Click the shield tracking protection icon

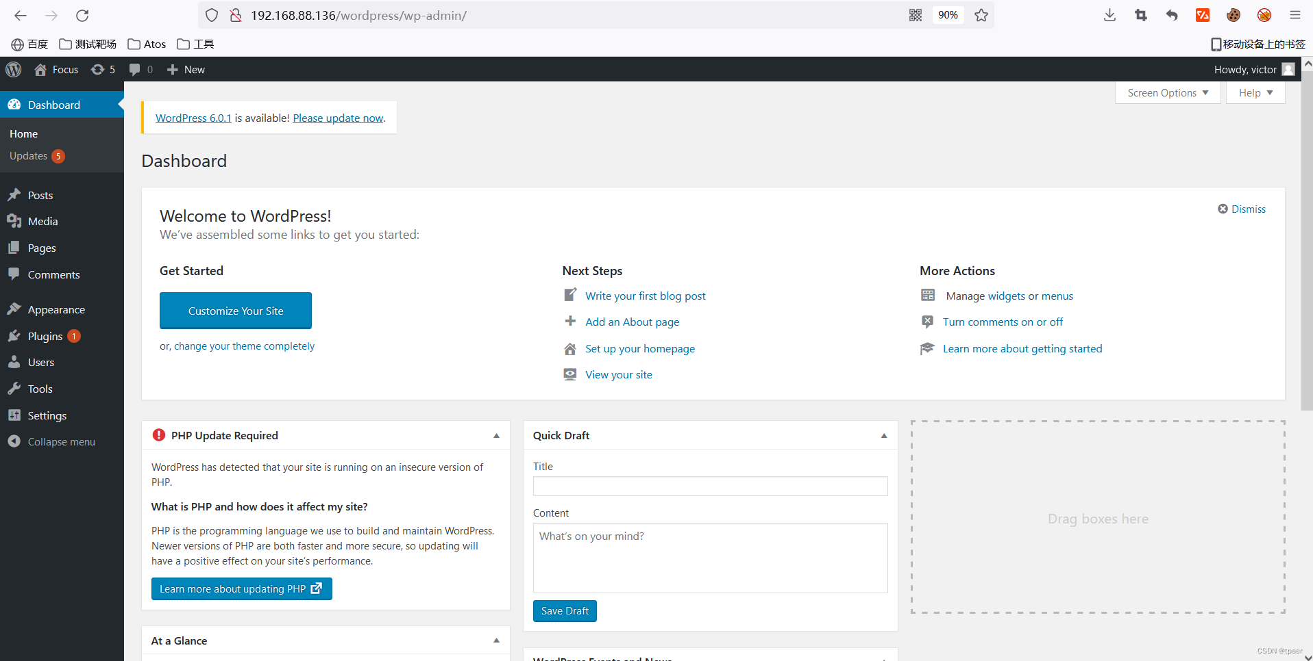point(212,15)
